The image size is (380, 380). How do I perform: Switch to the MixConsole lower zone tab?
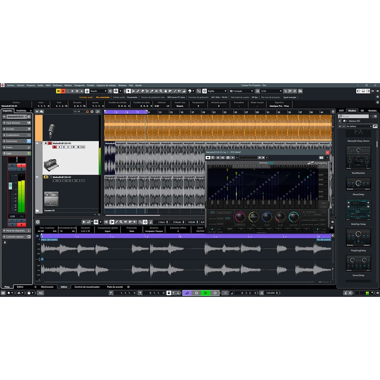point(47,287)
